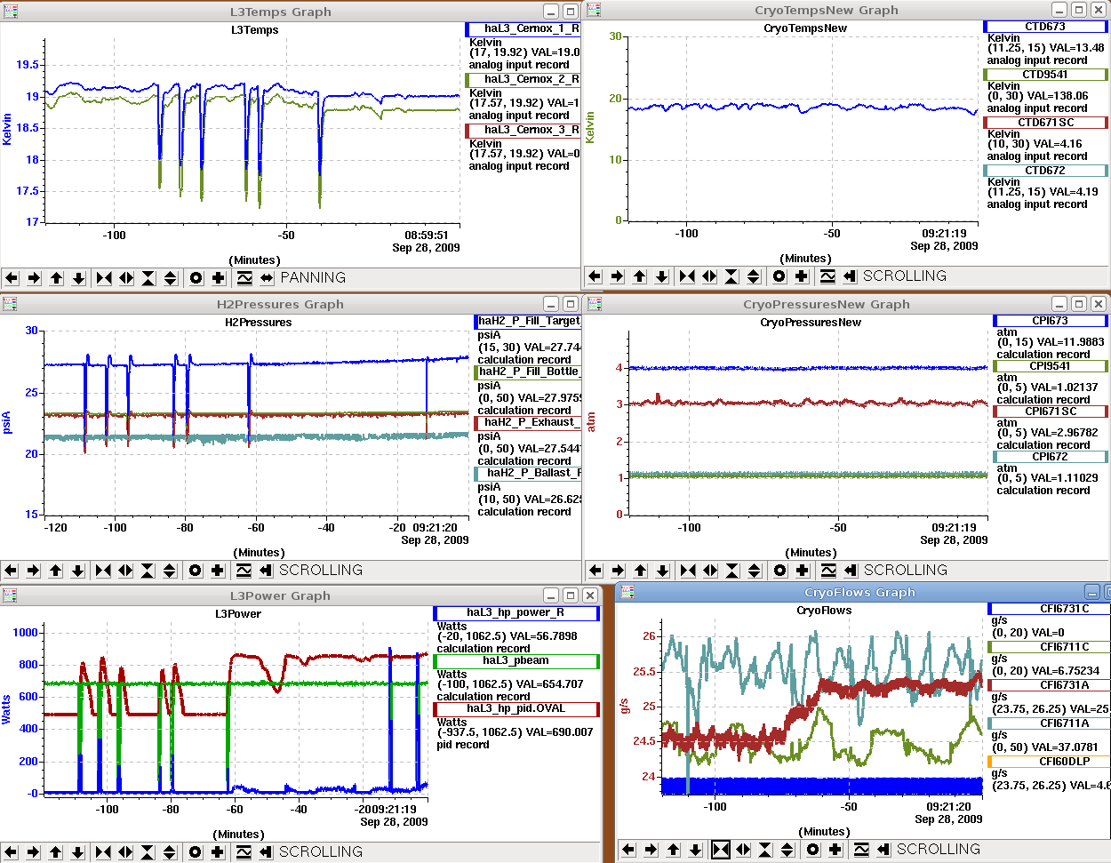The image size is (1111, 863).
Task: Click outward-arrows vertical zoom icon in L3Temps Graph
Action: tap(171, 278)
